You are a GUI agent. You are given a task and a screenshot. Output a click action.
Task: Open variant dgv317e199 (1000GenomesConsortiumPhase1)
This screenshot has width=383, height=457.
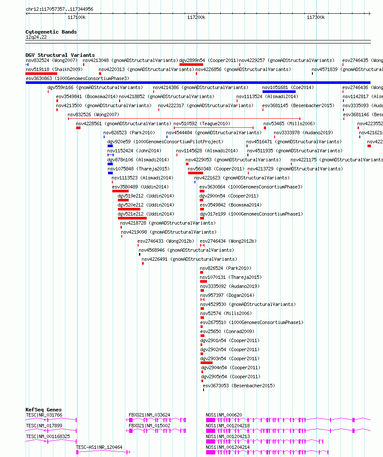click(x=251, y=214)
